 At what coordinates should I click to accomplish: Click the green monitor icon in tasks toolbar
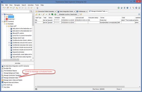[52, 14]
